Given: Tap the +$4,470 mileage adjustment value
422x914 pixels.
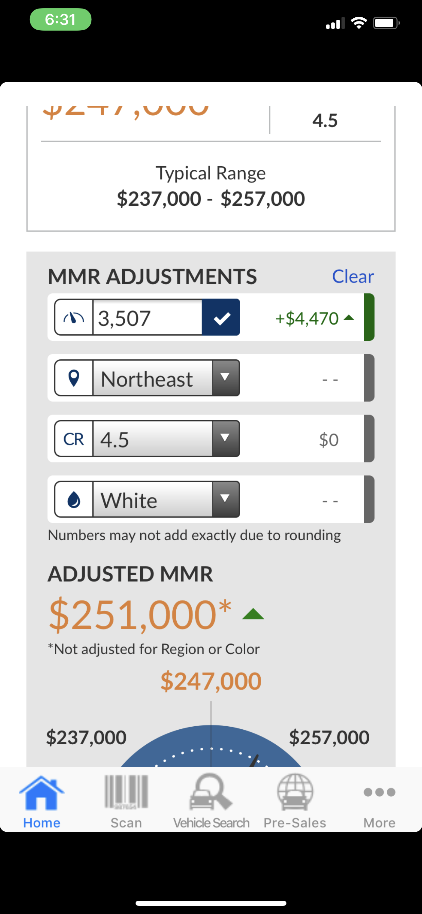Looking at the screenshot, I should click(x=307, y=318).
